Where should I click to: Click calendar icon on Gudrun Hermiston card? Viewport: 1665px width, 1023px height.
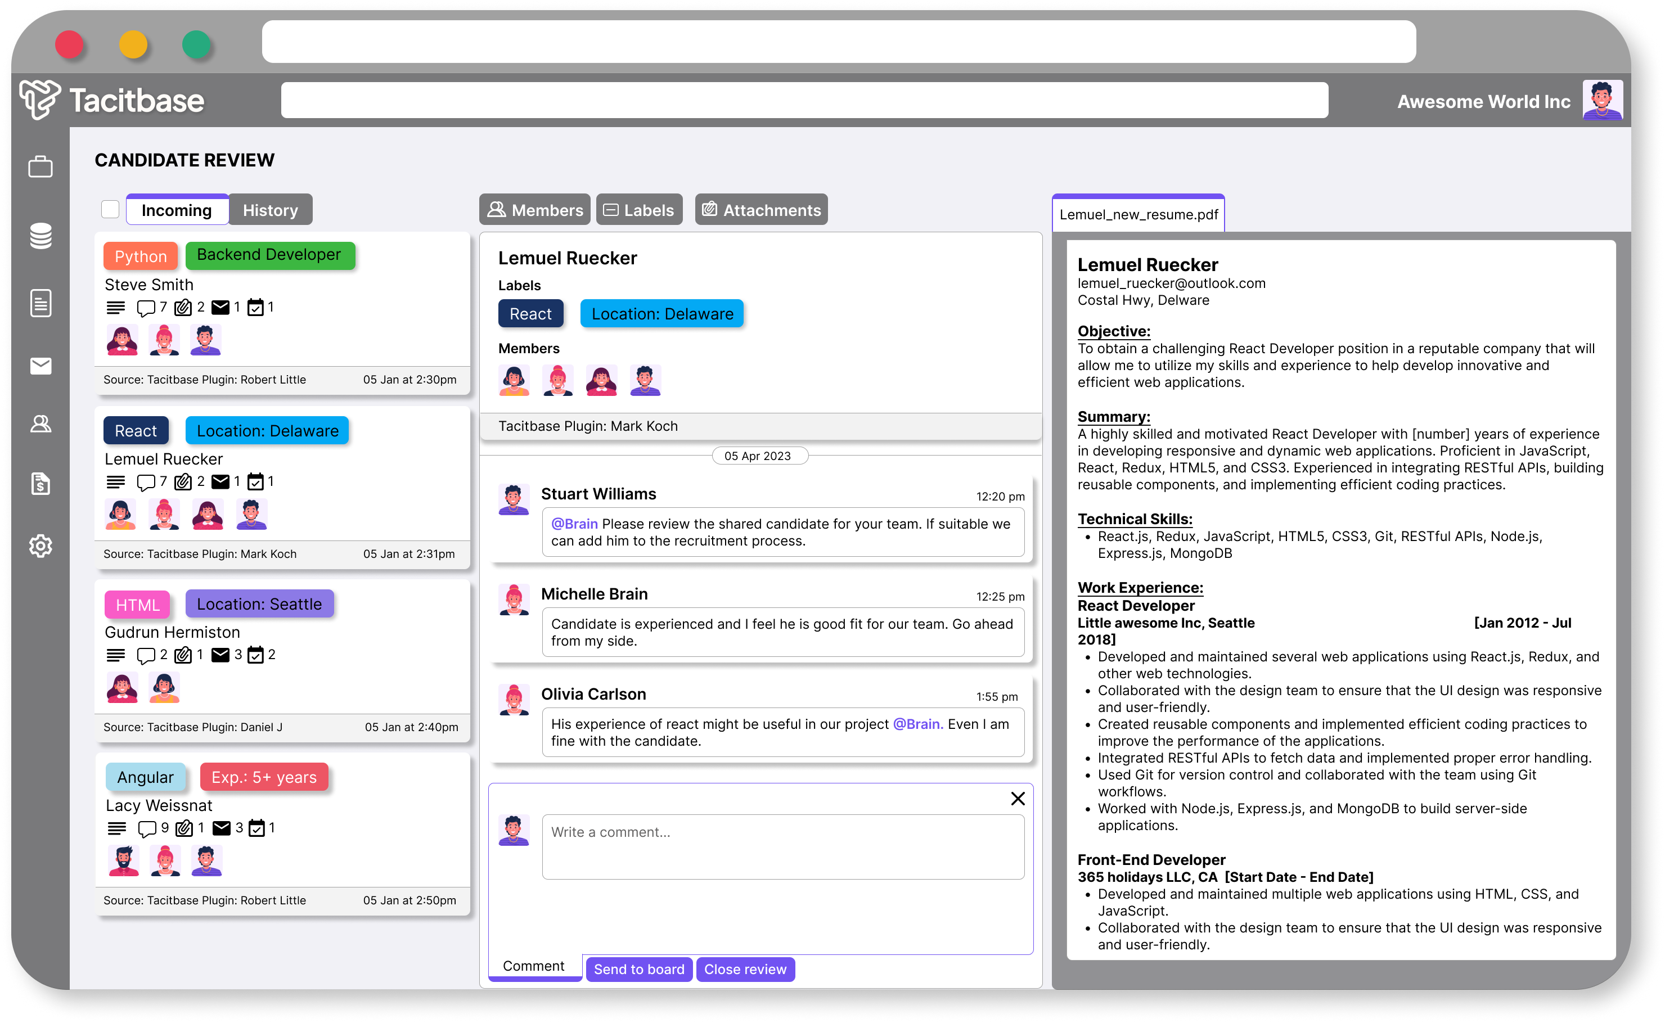tap(256, 655)
